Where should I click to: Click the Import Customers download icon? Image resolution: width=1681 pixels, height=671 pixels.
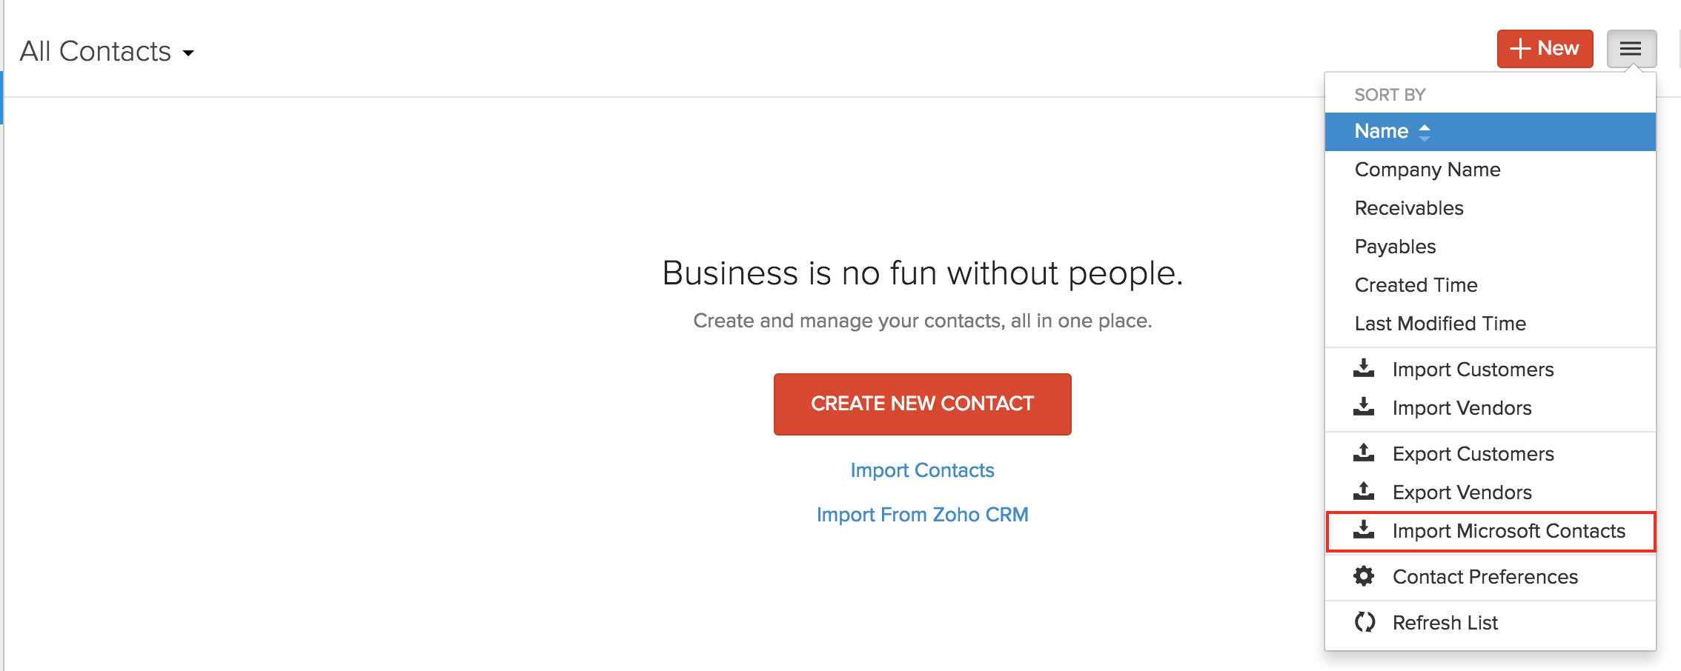point(1364,369)
